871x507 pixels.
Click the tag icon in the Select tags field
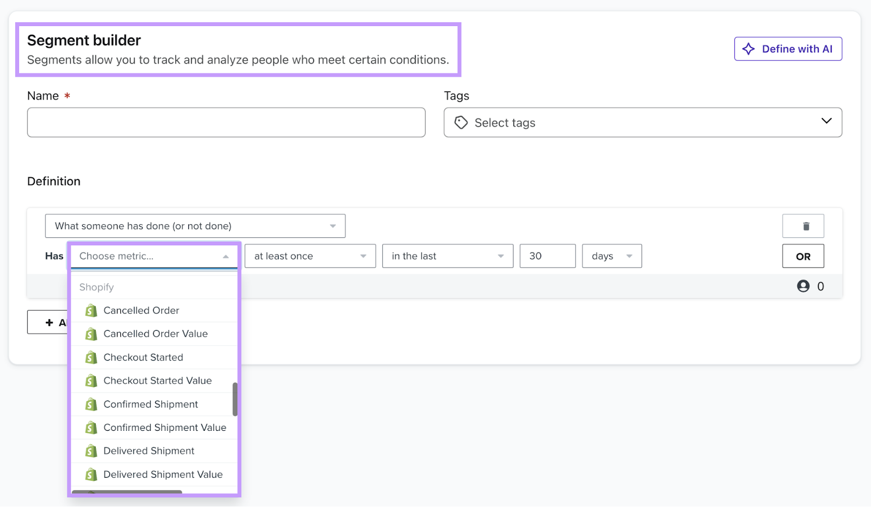461,122
